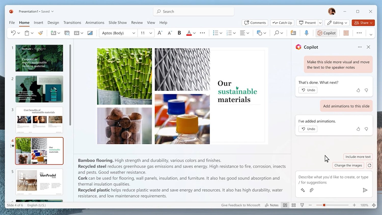This screenshot has width=382, height=215.
Task: Open the Animations tab
Action: click(95, 22)
